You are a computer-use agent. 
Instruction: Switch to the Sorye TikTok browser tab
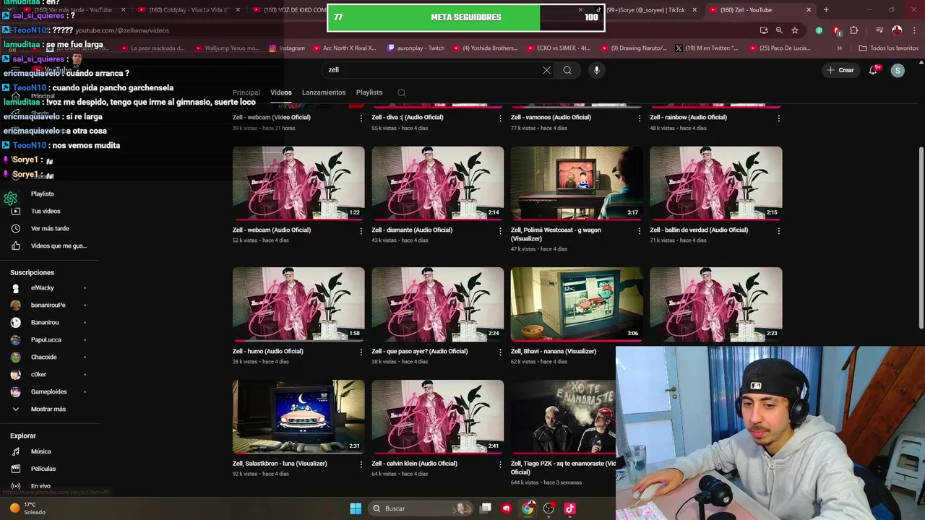pos(646,10)
